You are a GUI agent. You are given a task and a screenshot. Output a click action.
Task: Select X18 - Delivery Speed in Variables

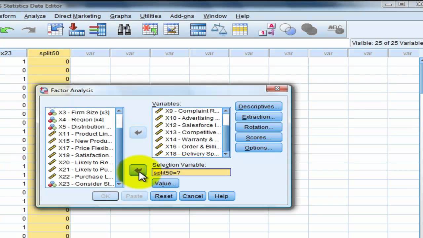pyautogui.click(x=188, y=154)
